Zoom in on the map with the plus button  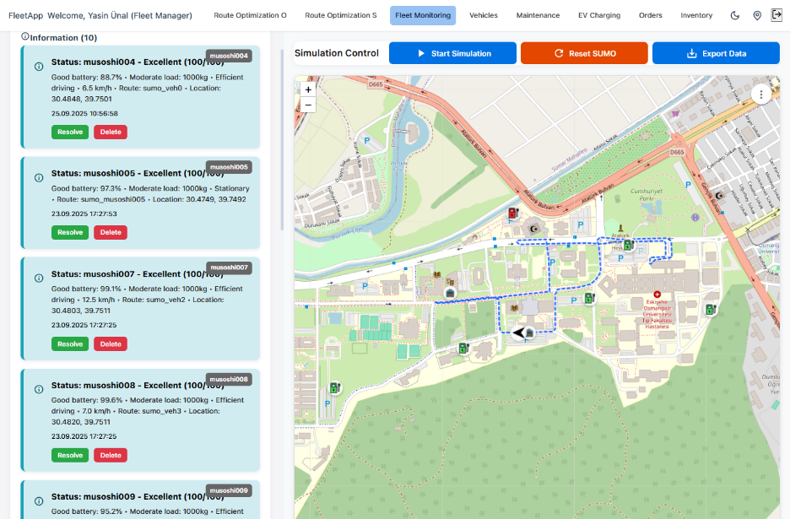tap(308, 89)
